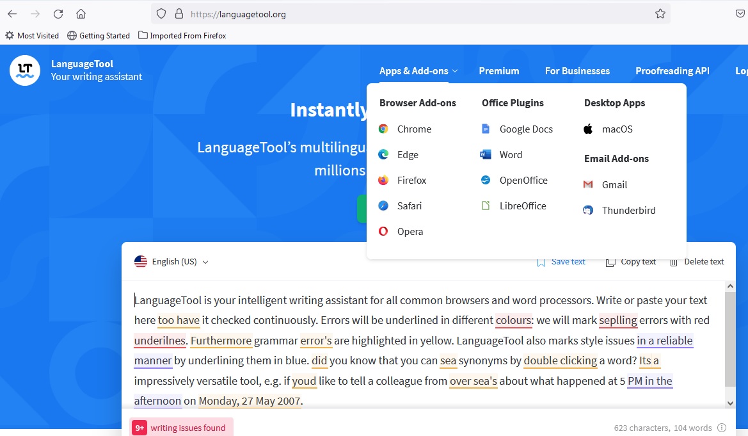748x436 pixels.
Task: Choose the macOS Apple logo icon
Action: pyautogui.click(x=588, y=129)
